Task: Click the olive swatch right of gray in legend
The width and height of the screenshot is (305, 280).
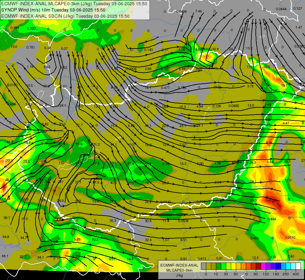Action: tap(208, 266)
